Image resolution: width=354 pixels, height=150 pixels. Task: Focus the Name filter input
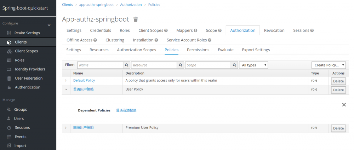tap(100, 65)
